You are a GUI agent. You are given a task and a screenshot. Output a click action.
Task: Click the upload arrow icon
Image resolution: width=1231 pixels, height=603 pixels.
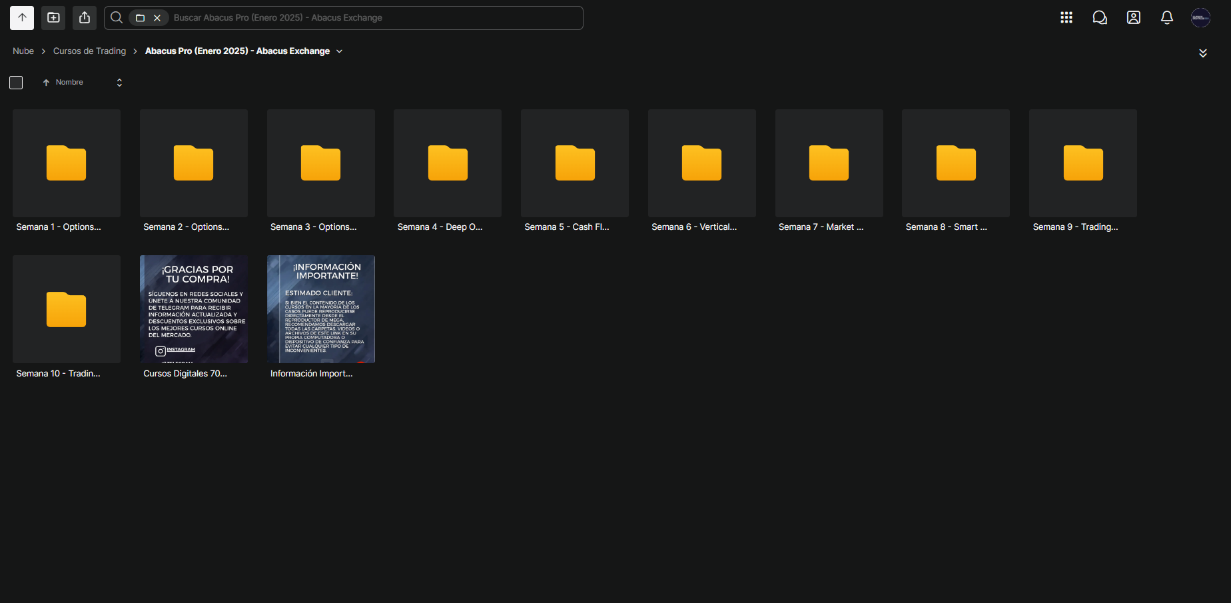(22, 18)
